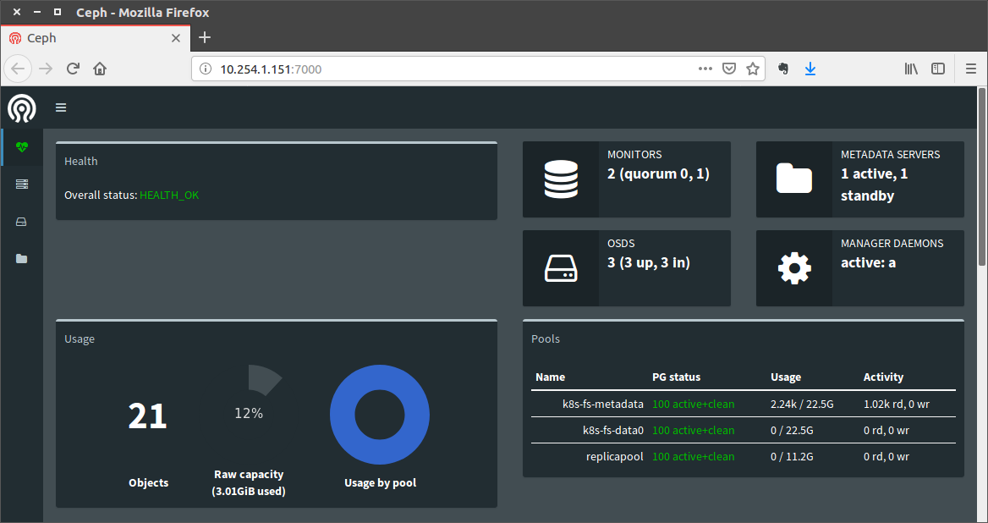The width and height of the screenshot is (988, 523).
Task: Show site information icon in address bar
Action: [x=206, y=69]
